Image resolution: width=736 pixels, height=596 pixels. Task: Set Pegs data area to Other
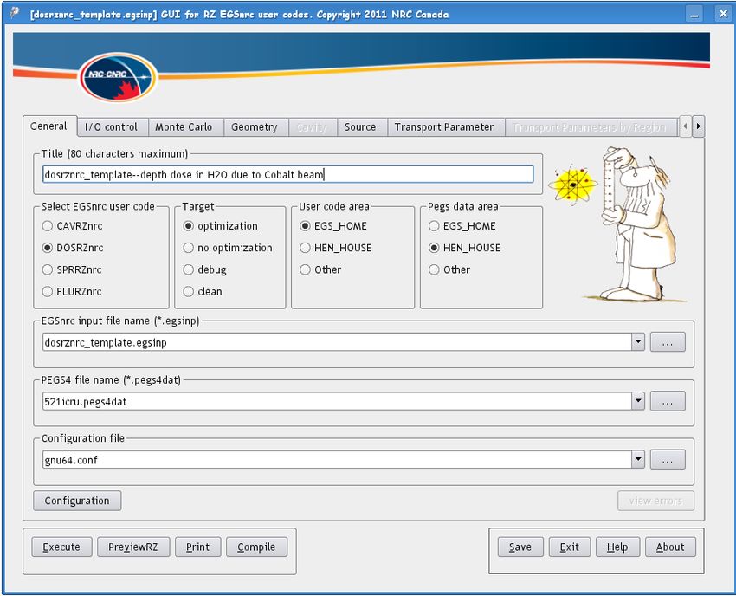(449, 269)
